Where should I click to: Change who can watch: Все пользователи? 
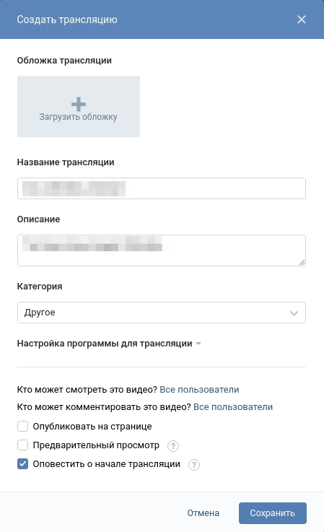tap(199, 390)
